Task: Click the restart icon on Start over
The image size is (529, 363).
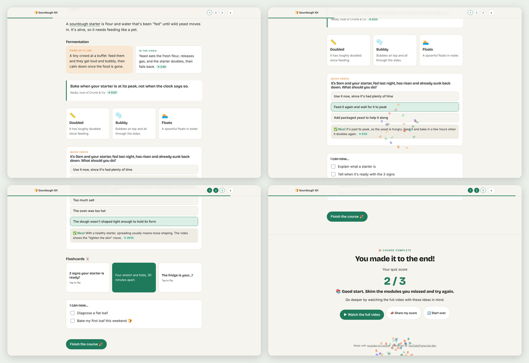Action: (x=429, y=313)
